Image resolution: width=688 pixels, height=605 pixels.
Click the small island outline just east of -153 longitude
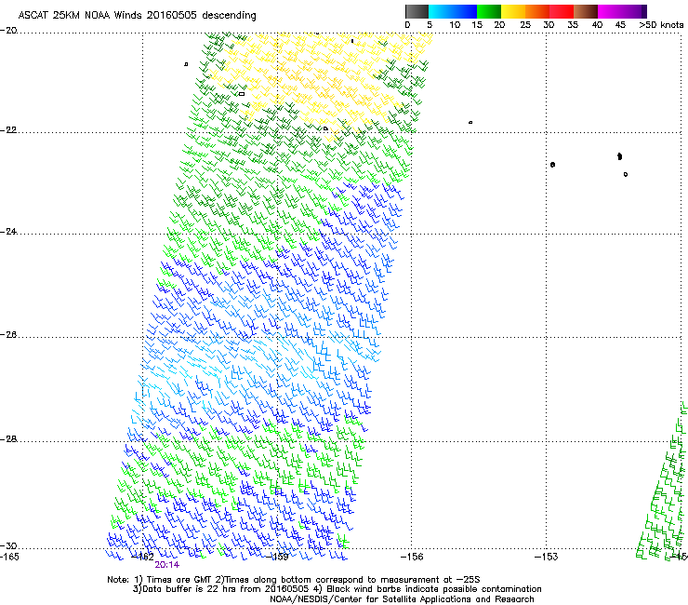click(552, 165)
